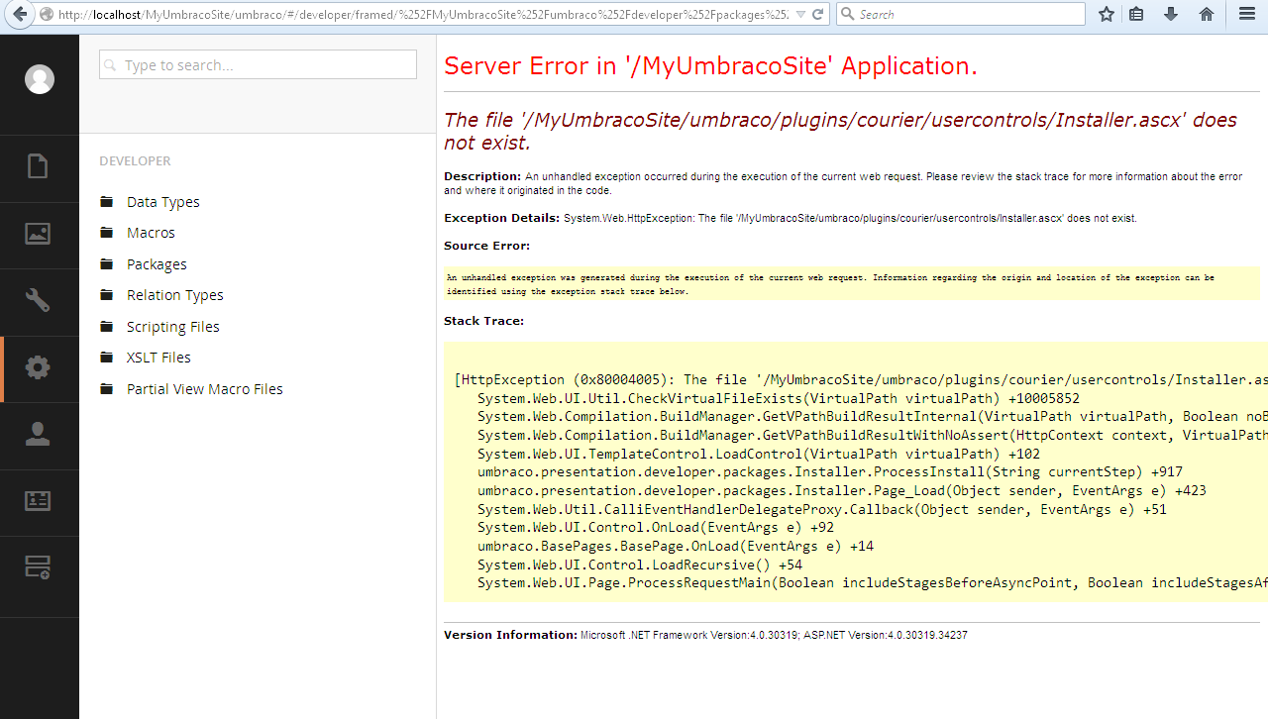1268x719 pixels.
Task: Click the browser back arrow
Action: [x=19, y=15]
